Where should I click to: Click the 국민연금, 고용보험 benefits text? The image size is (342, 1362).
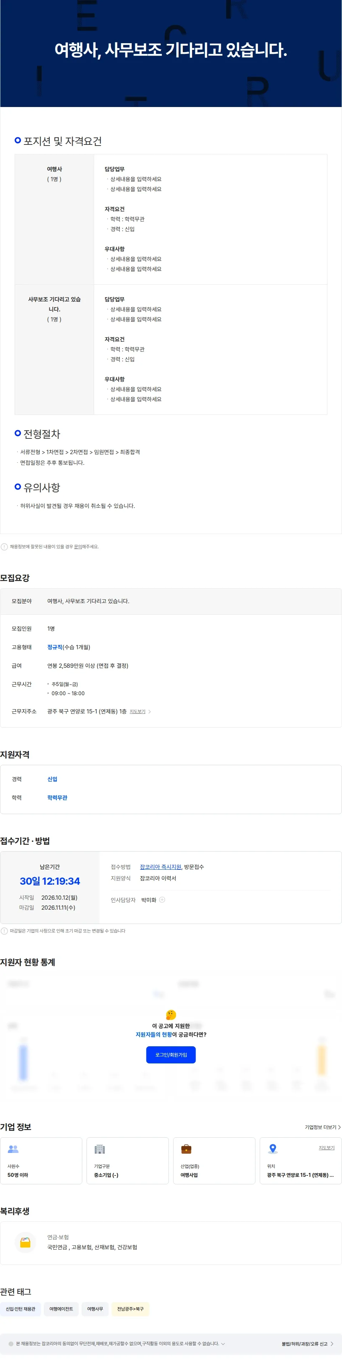click(x=92, y=1247)
